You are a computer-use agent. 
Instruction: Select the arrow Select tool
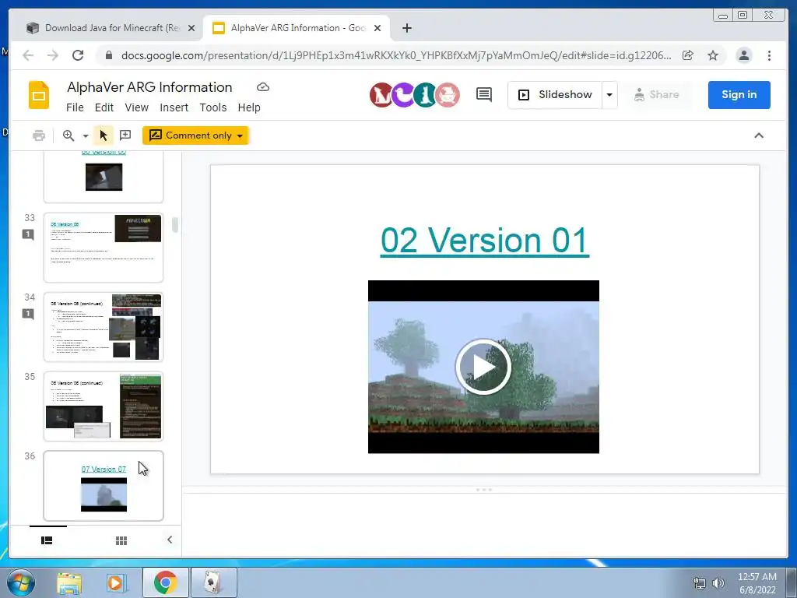[104, 135]
